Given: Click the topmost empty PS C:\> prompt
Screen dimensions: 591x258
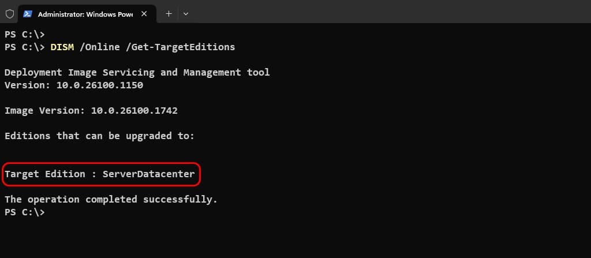Looking at the screenshot, I should pyautogui.click(x=24, y=34).
